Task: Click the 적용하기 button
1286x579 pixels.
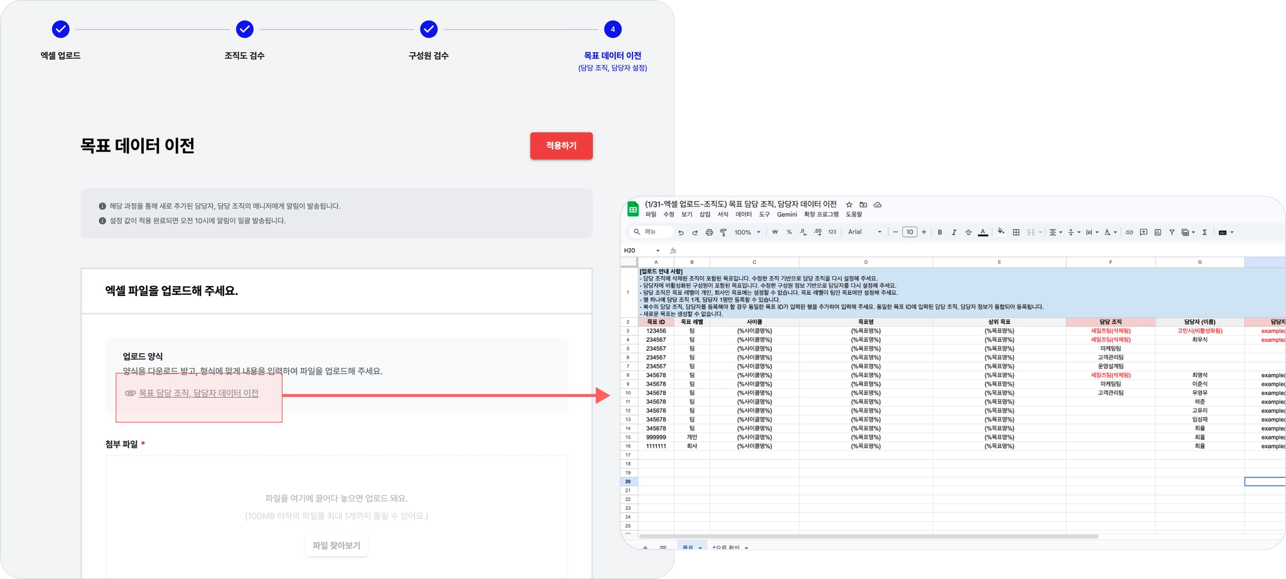Action: [561, 146]
